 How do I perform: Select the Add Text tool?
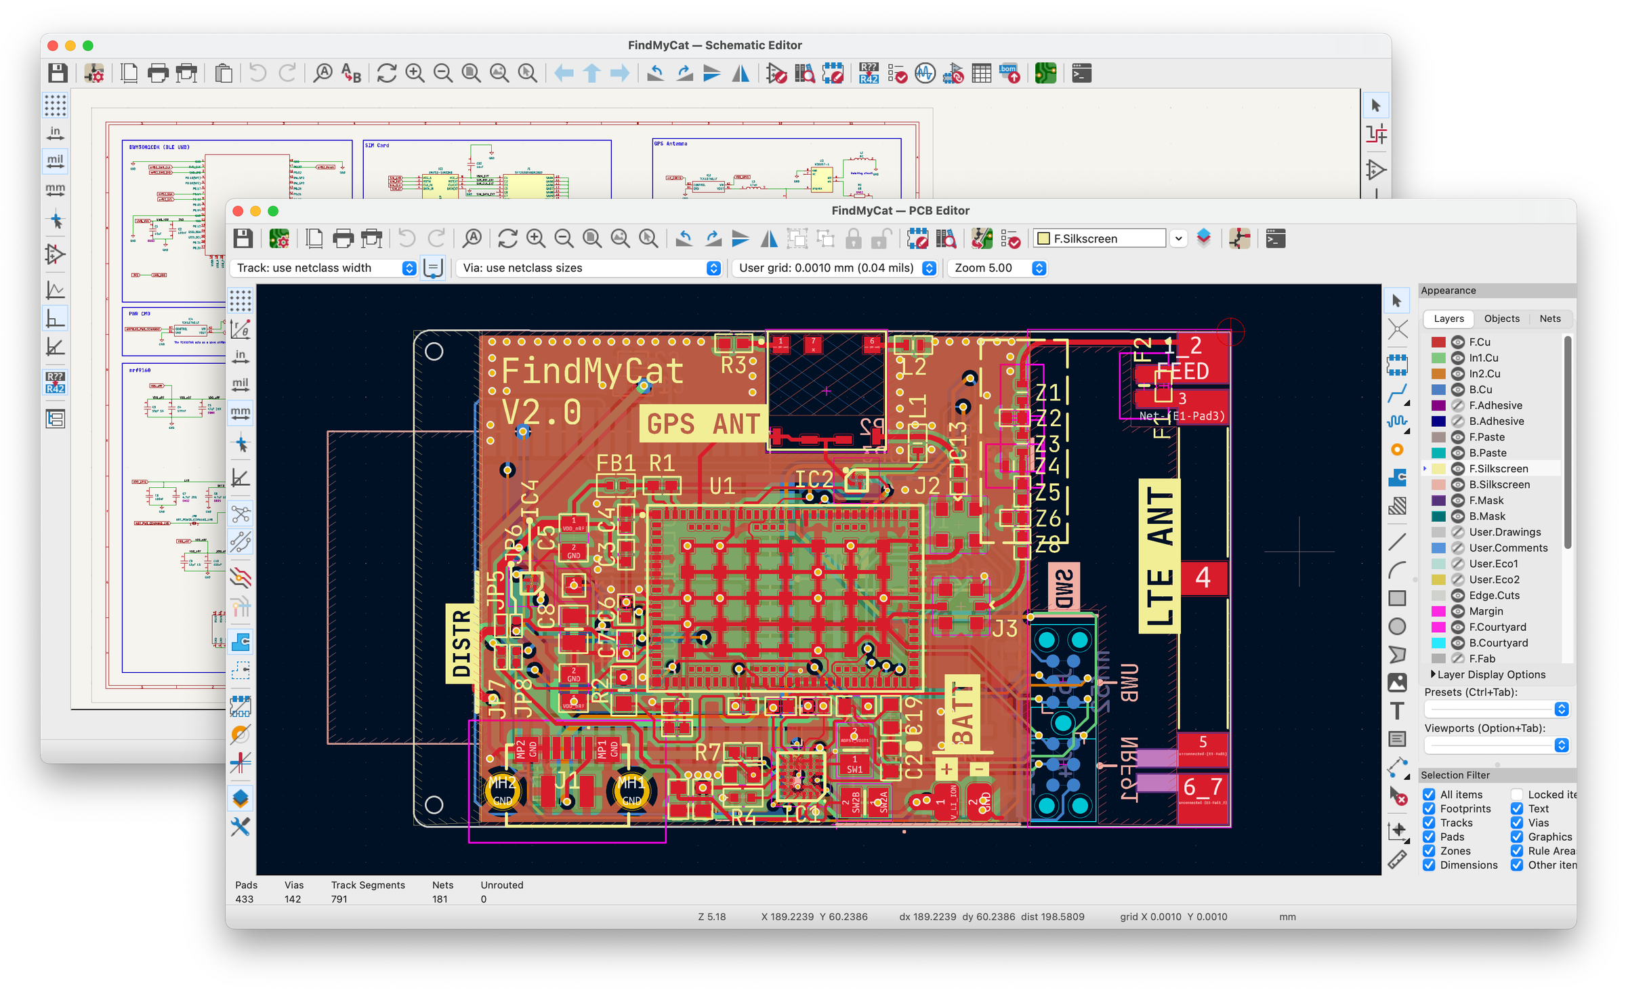pyautogui.click(x=1397, y=711)
